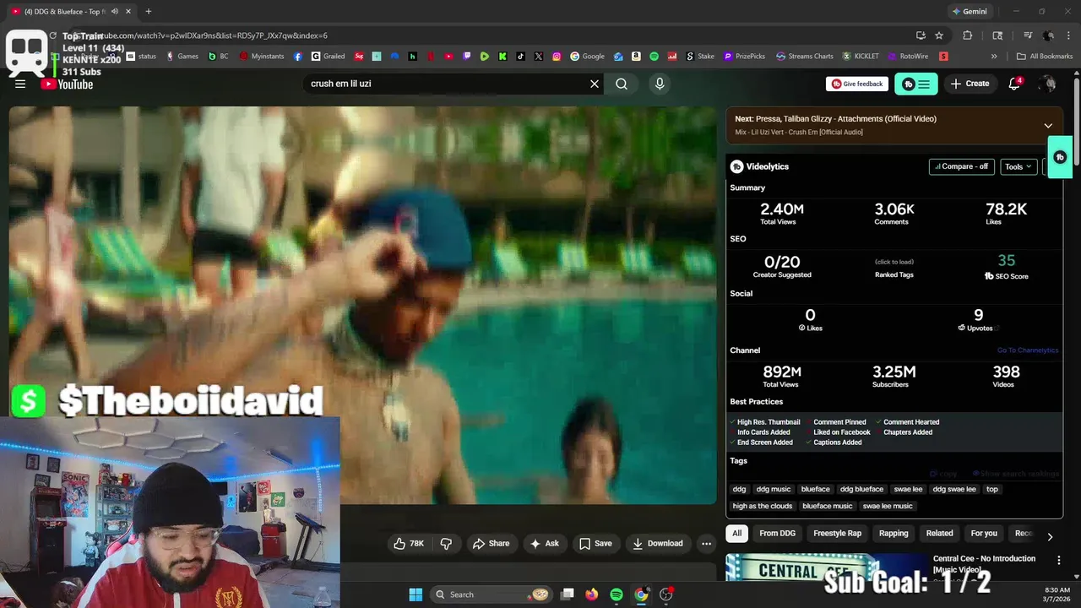Toggle the Compare - off button
This screenshot has width=1081, height=608.
pyautogui.click(x=962, y=166)
